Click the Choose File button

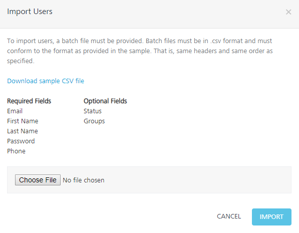tap(38, 180)
